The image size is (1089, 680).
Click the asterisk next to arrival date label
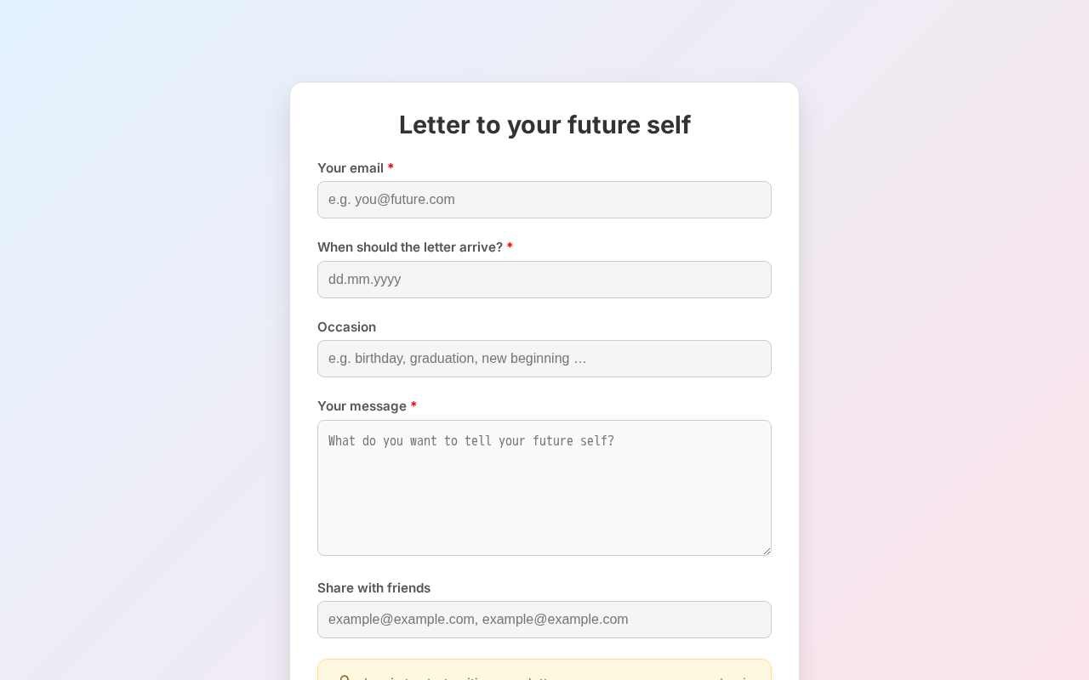coord(510,247)
